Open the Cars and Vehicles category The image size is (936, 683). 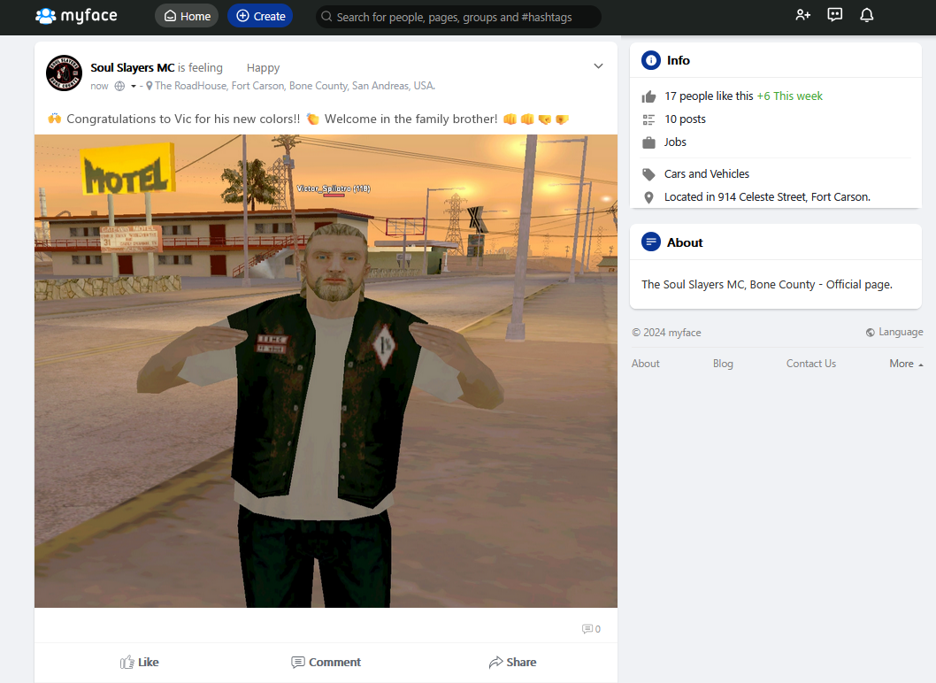click(x=707, y=173)
